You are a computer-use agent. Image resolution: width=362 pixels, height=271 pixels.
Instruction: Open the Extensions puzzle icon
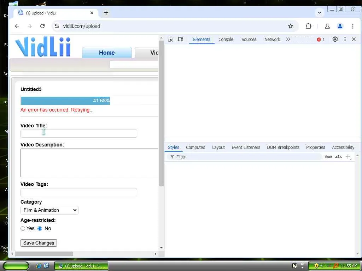[x=308, y=26]
